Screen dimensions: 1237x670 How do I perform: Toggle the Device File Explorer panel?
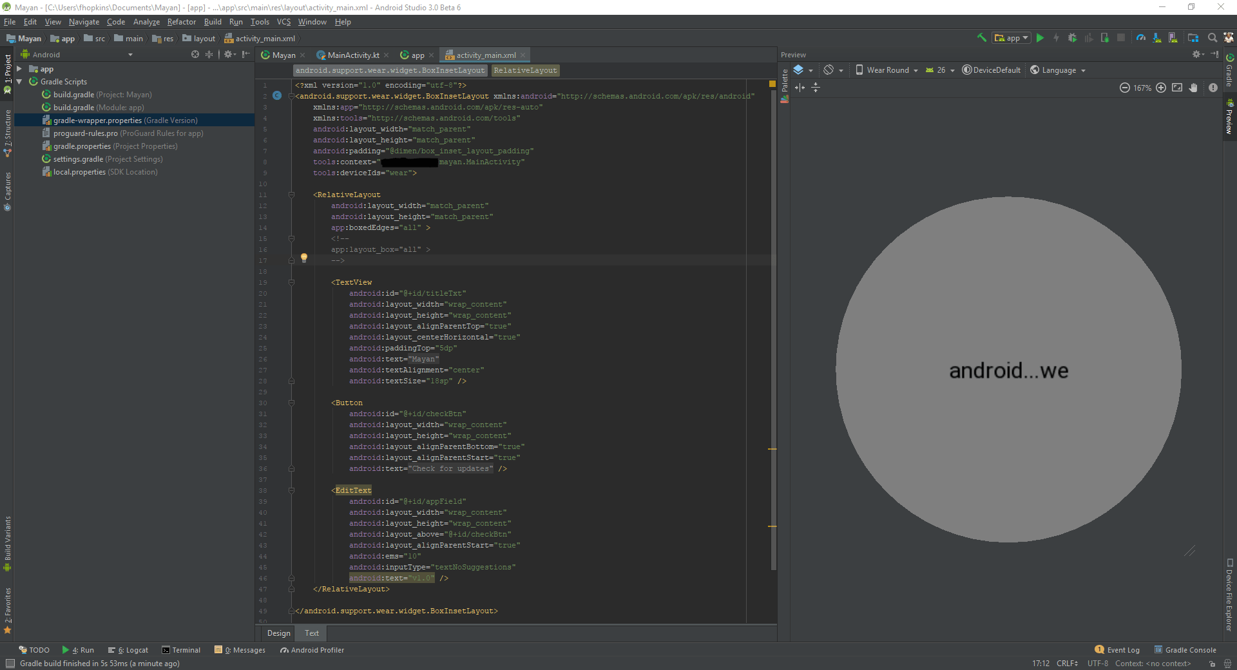1229,595
